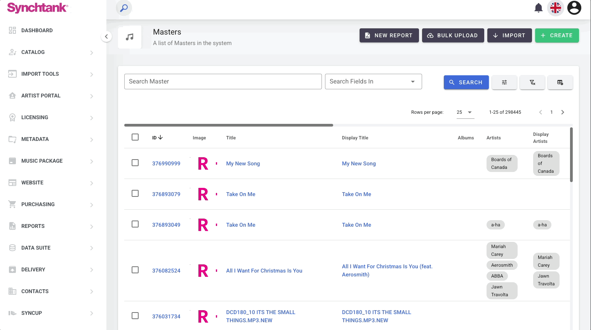
Task: Go to previous page of results
Action: click(541, 112)
